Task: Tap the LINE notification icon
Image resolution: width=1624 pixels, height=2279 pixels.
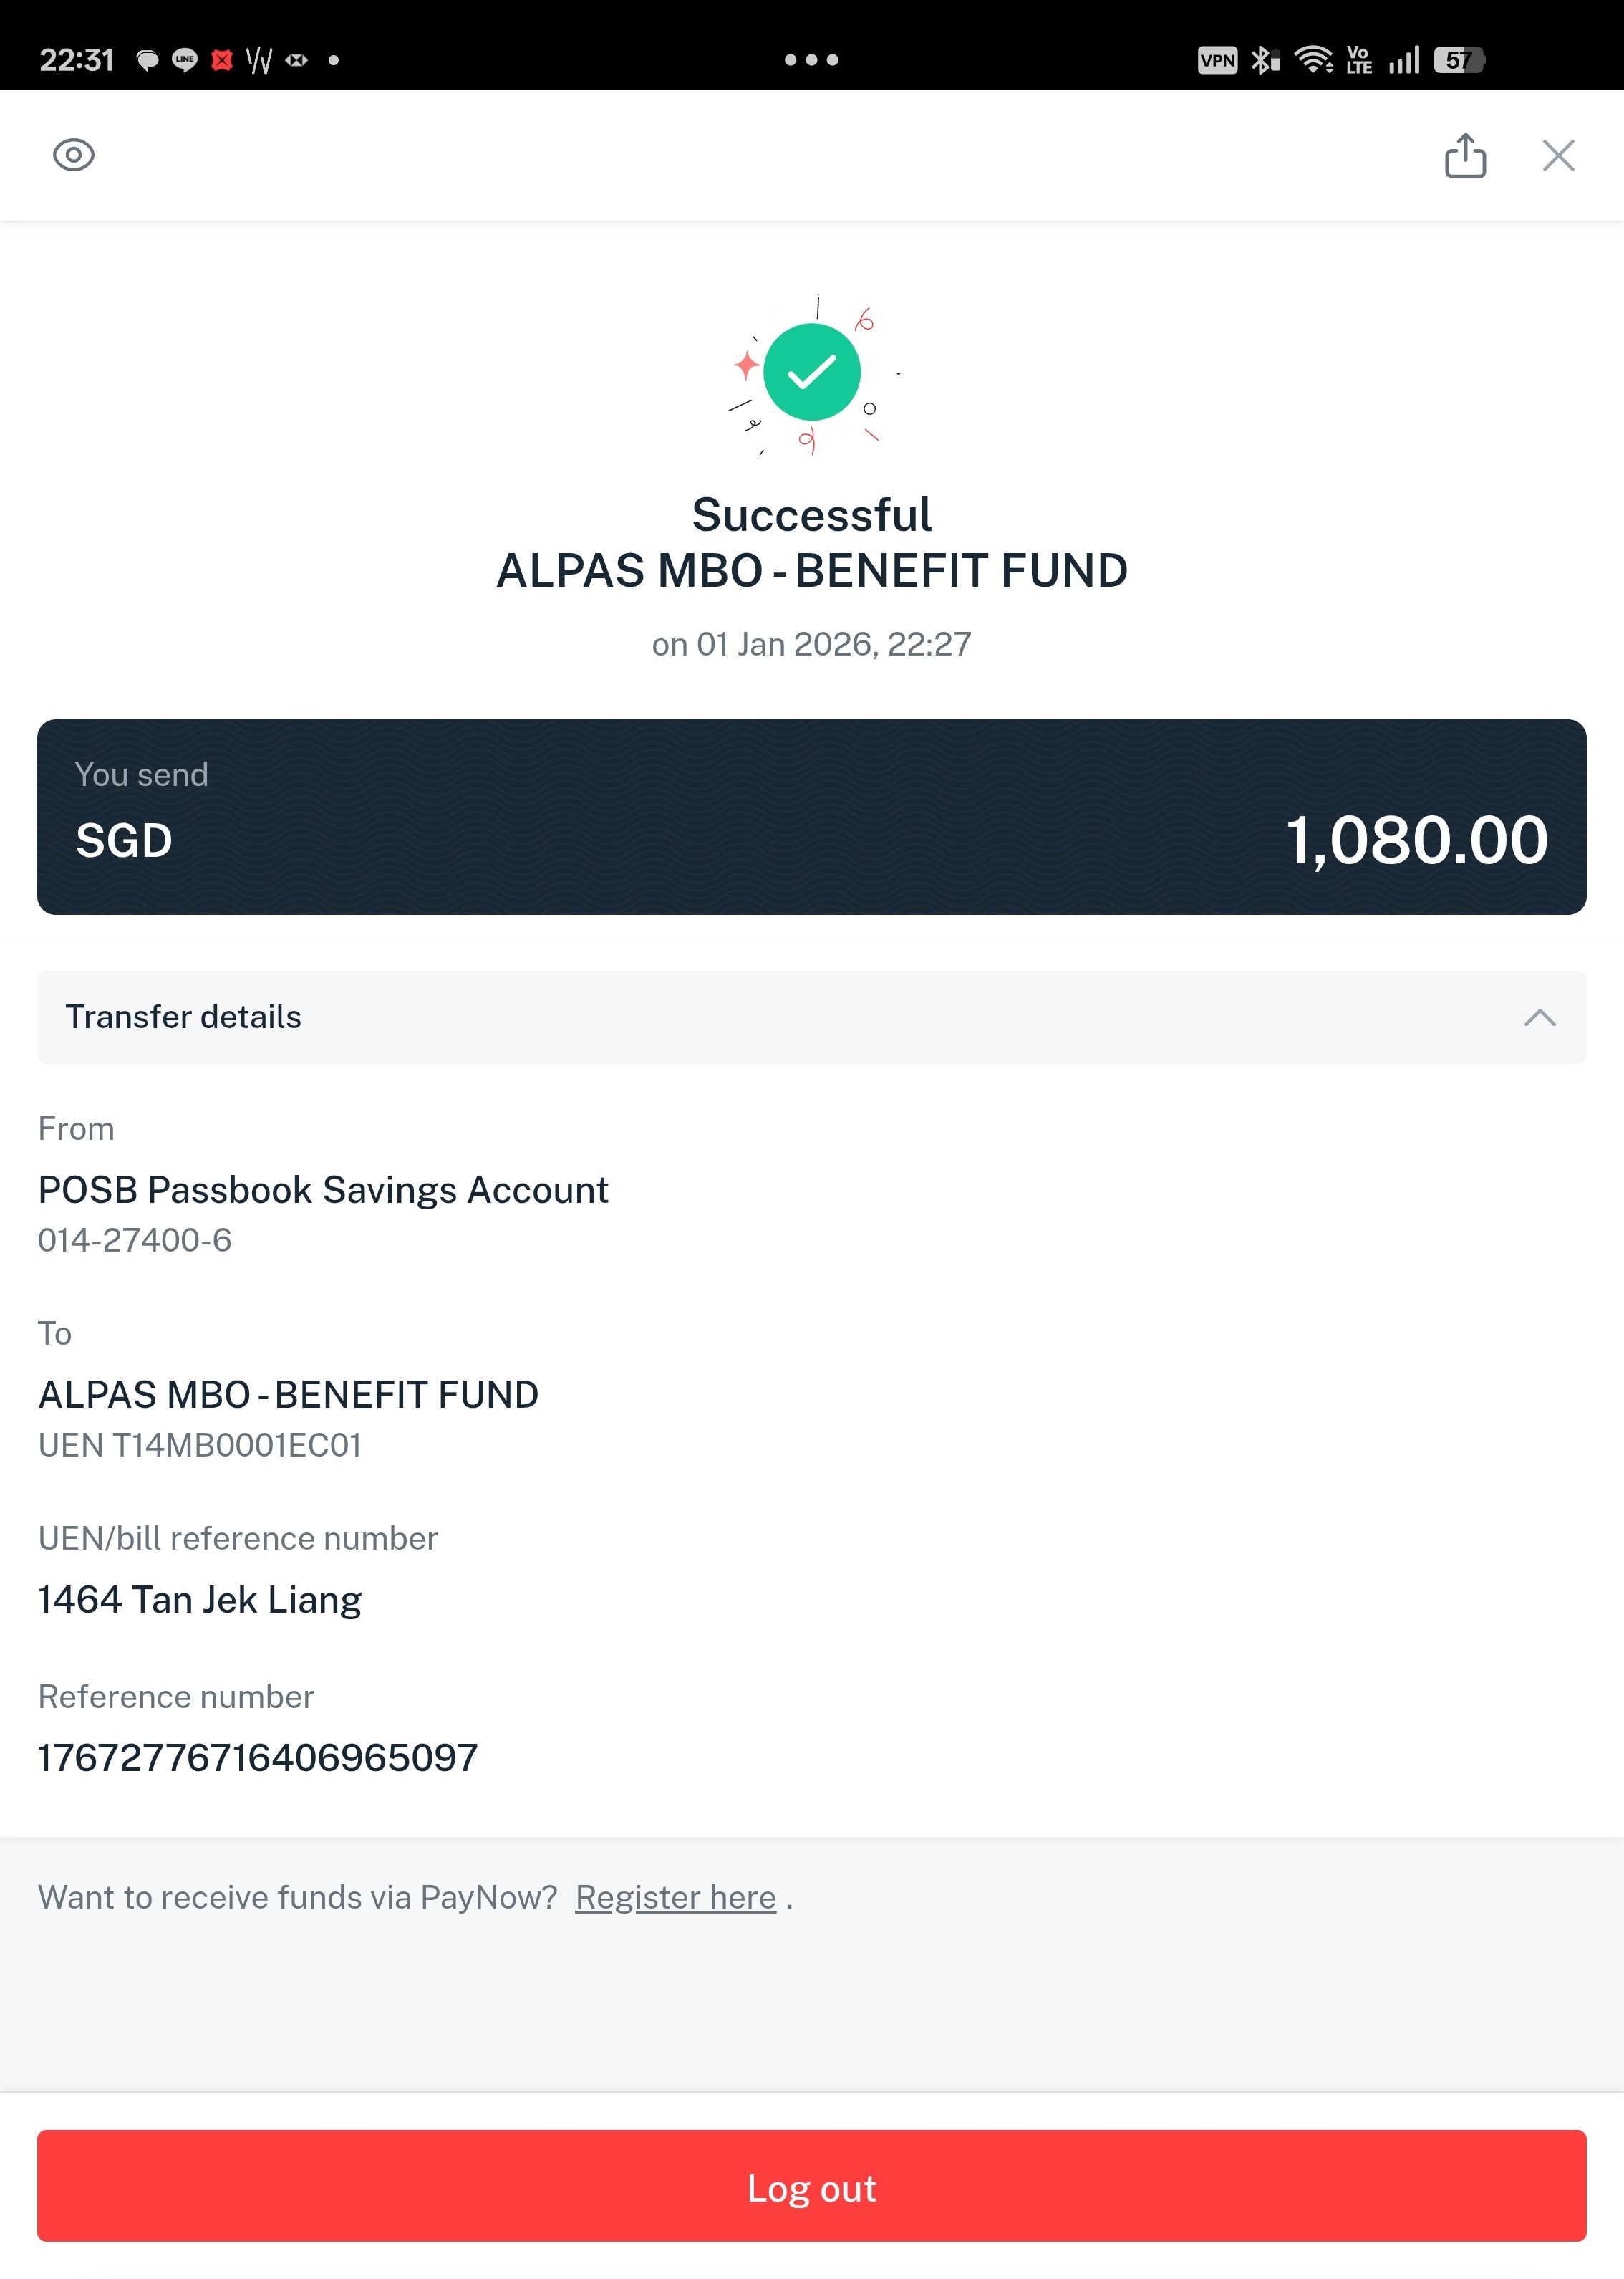Action: point(185,60)
